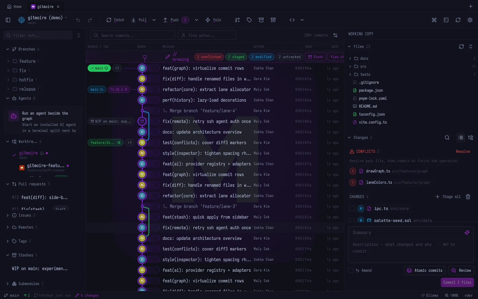This screenshot has width=478, height=299.
Task: Open the terminal panel icon
Action: point(446,20)
